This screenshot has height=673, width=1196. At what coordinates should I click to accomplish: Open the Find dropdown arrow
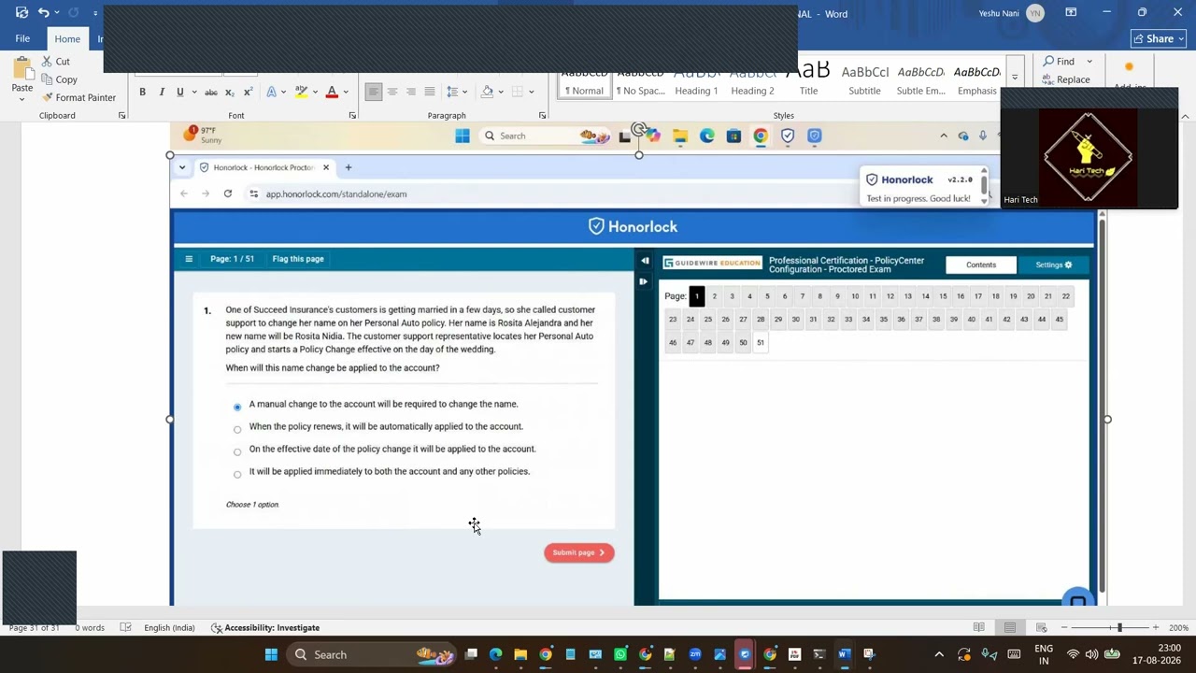click(x=1089, y=62)
